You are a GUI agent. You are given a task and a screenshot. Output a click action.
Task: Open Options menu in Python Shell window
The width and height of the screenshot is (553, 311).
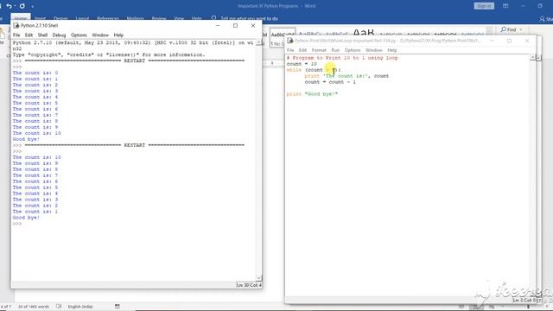[79, 35]
